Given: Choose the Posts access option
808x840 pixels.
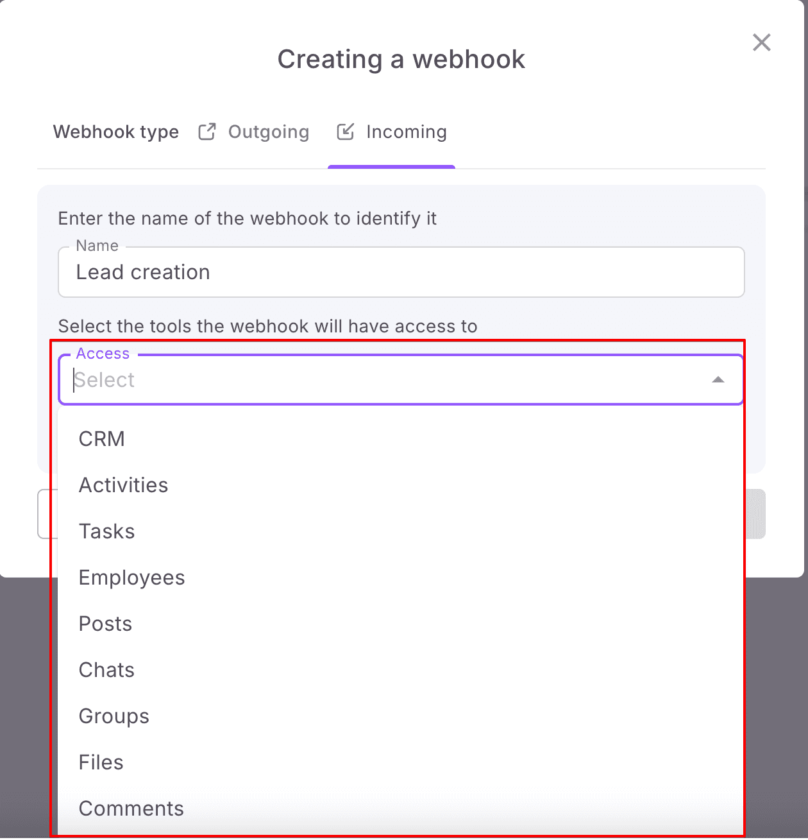Looking at the screenshot, I should pos(105,624).
